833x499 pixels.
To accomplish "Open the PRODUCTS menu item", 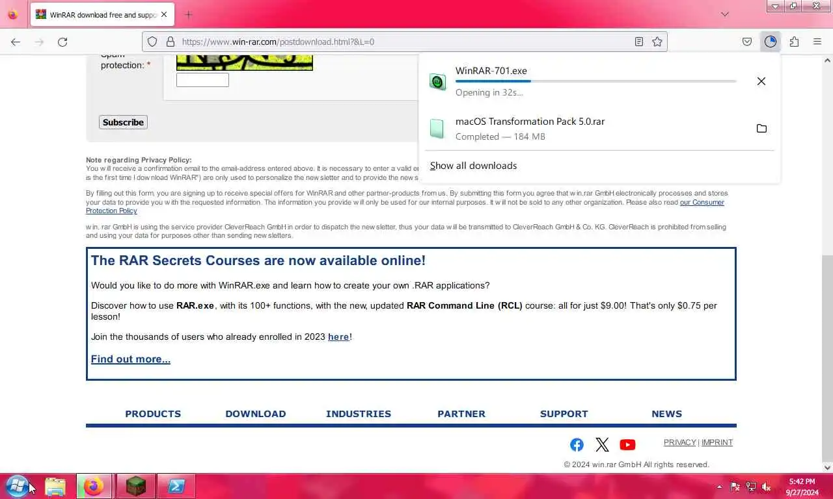I will click(153, 414).
